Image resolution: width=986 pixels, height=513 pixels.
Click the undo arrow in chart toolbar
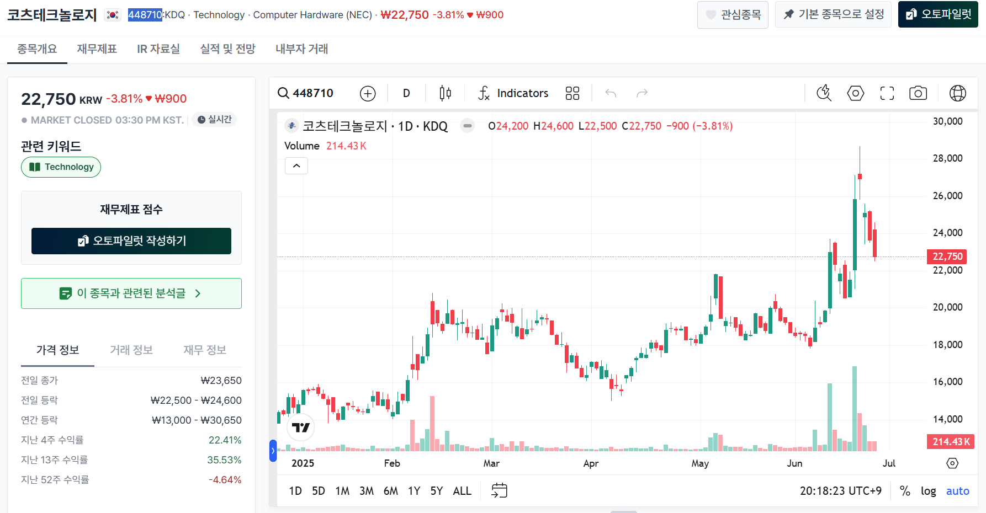point(611,93)
